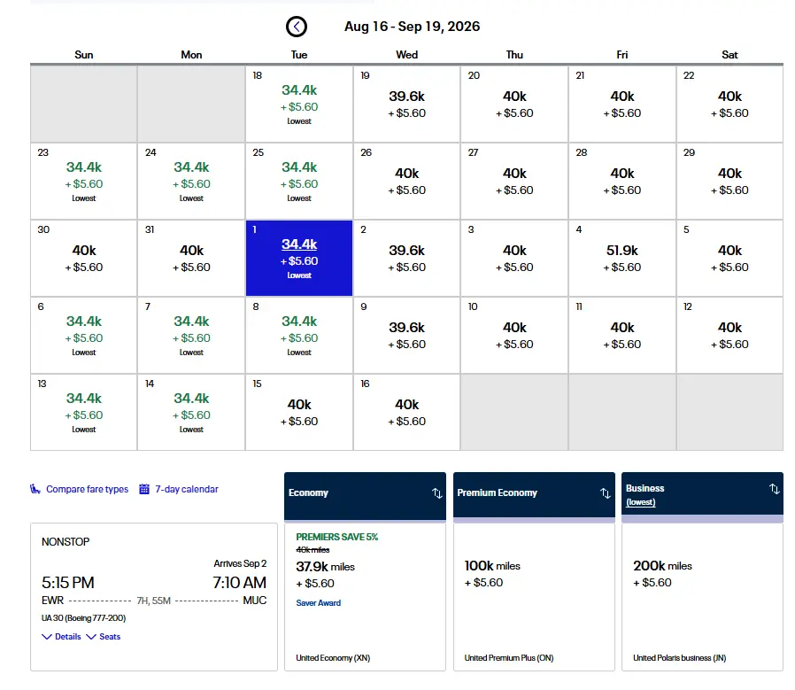Click the Saver Award link
This screenshot has width=795, height=690.
click(x=319, y=603)
